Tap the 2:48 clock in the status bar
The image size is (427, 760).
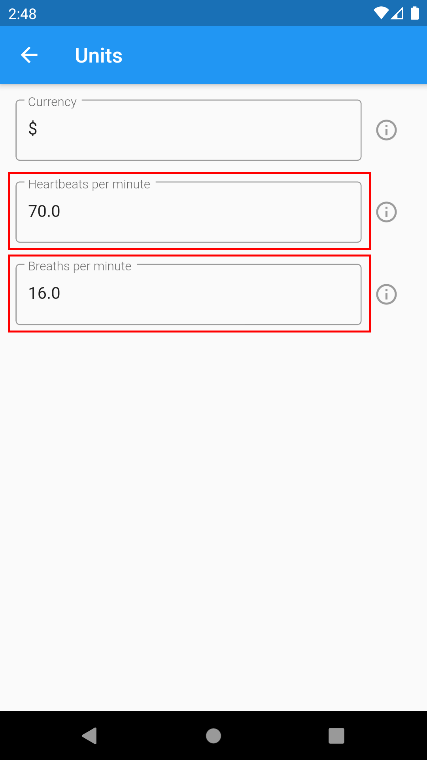(23, 14)
